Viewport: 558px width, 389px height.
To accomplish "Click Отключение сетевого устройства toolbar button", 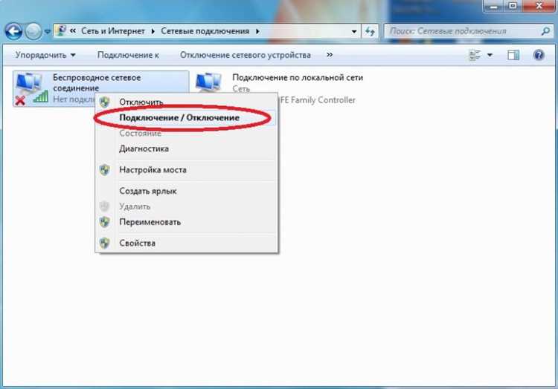I will coord(246,55).
